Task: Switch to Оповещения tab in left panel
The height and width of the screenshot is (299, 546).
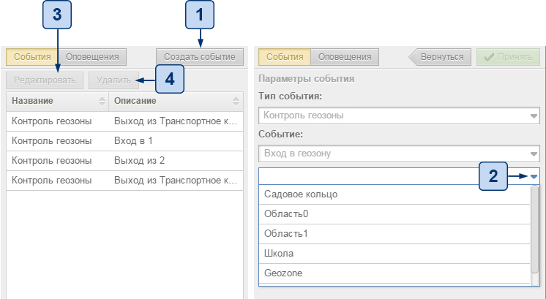Action: [x=92, y=57]
